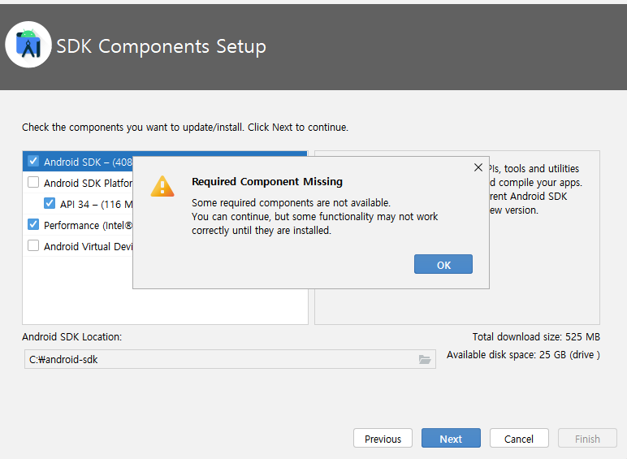Click the 'Android SDK Location:' label
This screenshot has height=459, width=627.
click(x=72, y=337)
